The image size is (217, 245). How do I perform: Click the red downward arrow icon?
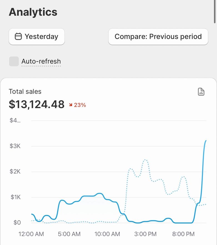tap(71, 105)
